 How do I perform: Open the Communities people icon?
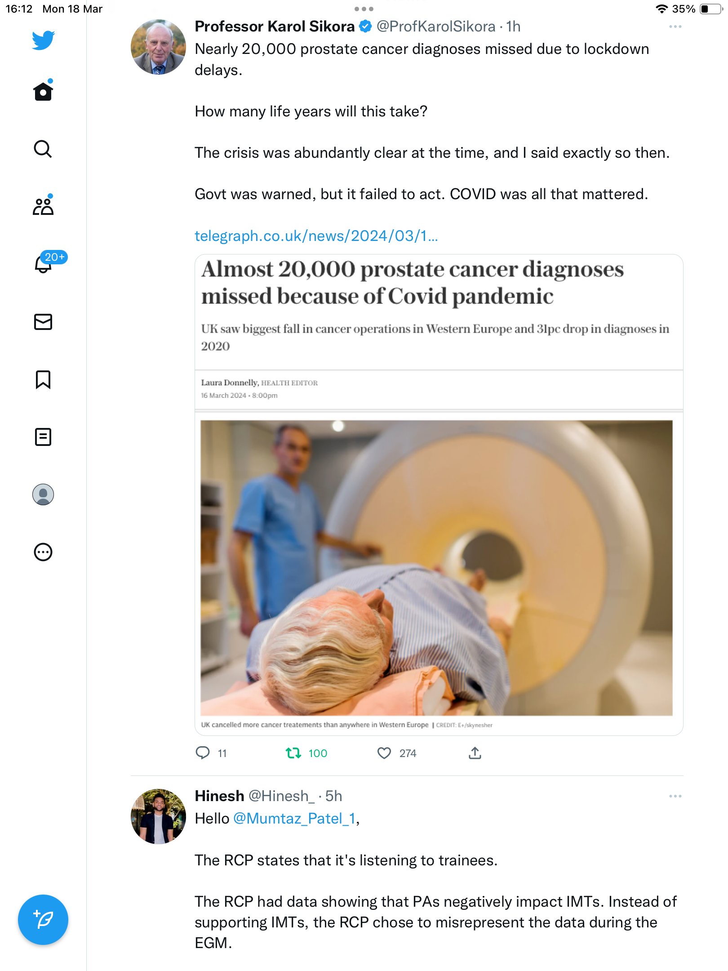point(43,206)
